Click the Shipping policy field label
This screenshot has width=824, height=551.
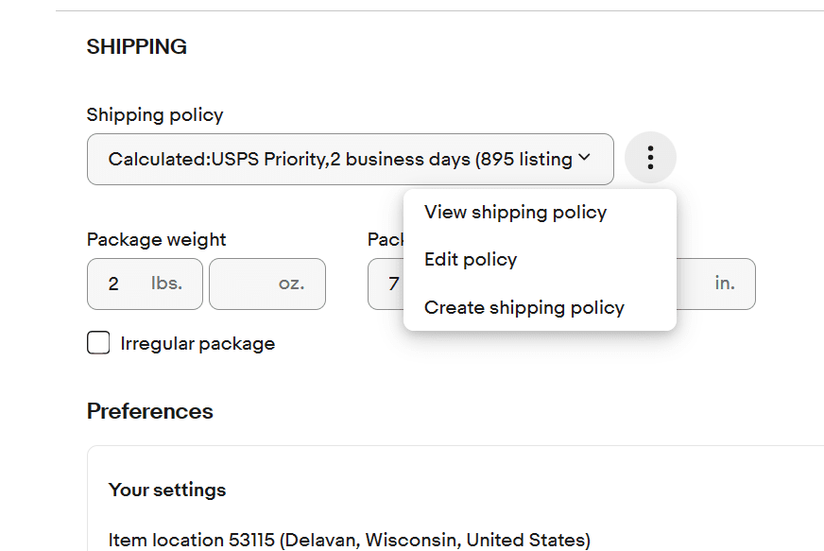tap(155, 115)
